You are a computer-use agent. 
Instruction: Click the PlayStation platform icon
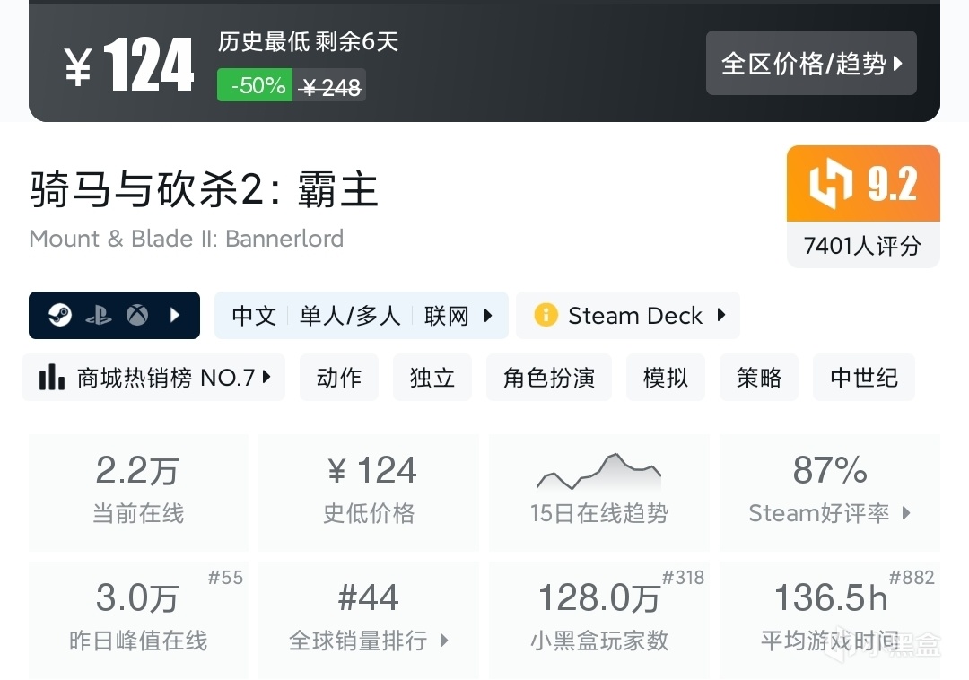pos(99,316)
